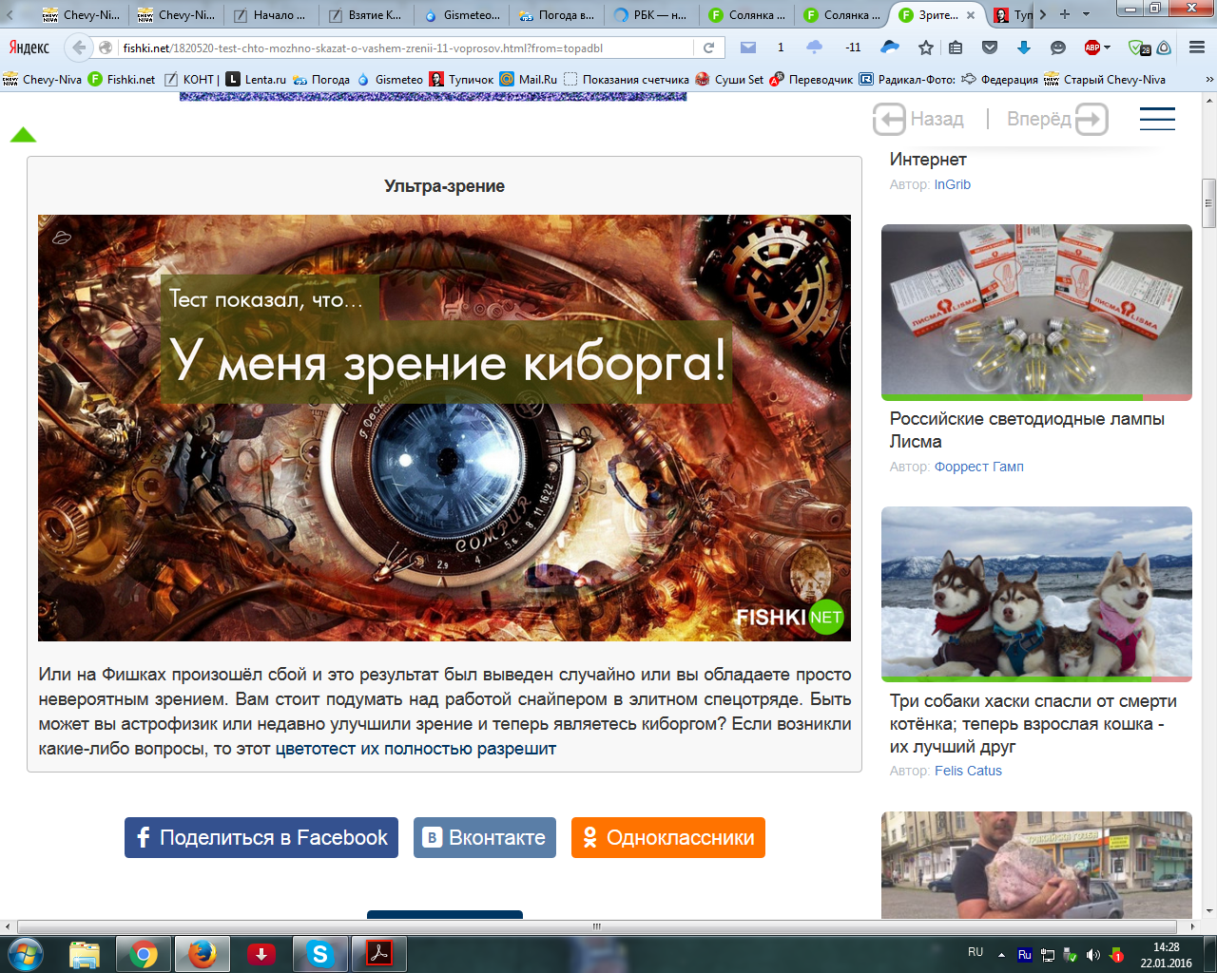Screen dimensions: 1217x973
Task: Switch to the Gismeteo tab
Action: point(462,15)
